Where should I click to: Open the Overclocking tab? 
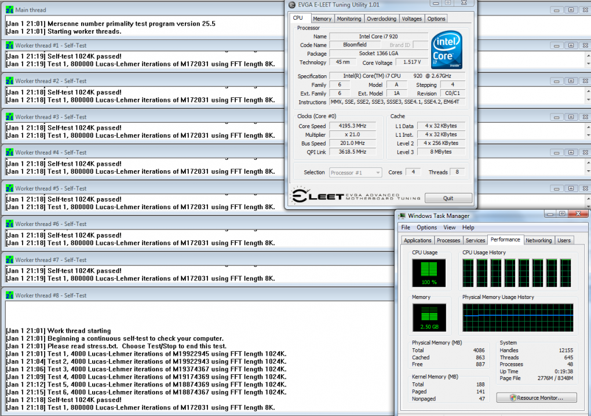click(x=381, y=19)
